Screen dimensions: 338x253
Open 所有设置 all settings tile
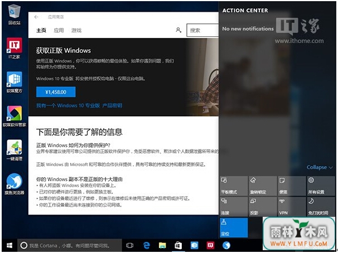(x=321, y=186)
